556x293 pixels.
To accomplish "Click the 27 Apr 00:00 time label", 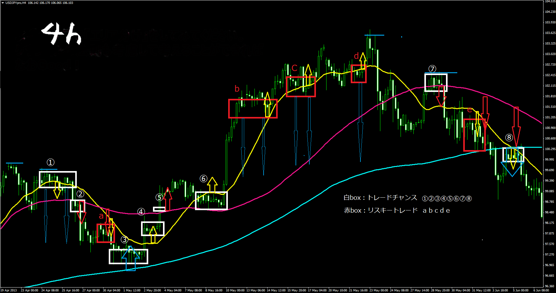I will click(91, 290).
